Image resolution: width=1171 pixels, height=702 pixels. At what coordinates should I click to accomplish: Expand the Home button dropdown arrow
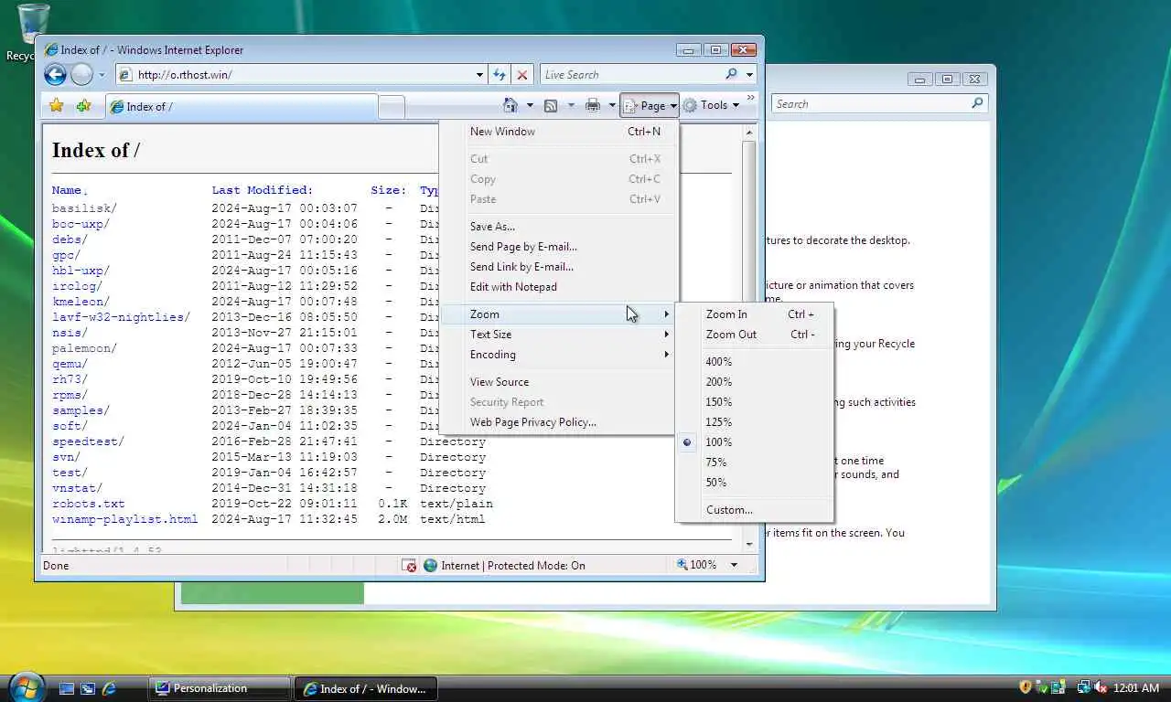530,106
